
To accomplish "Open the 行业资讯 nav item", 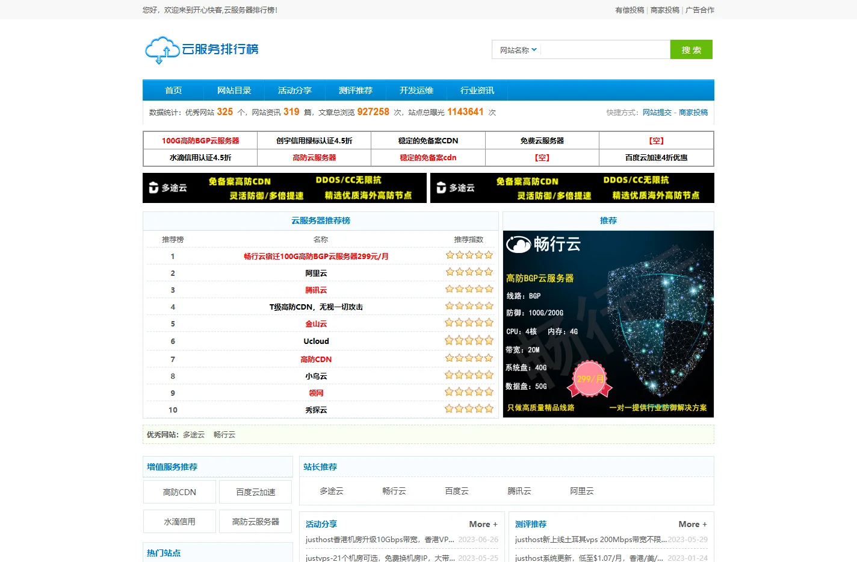I will (x=477, y=90).
